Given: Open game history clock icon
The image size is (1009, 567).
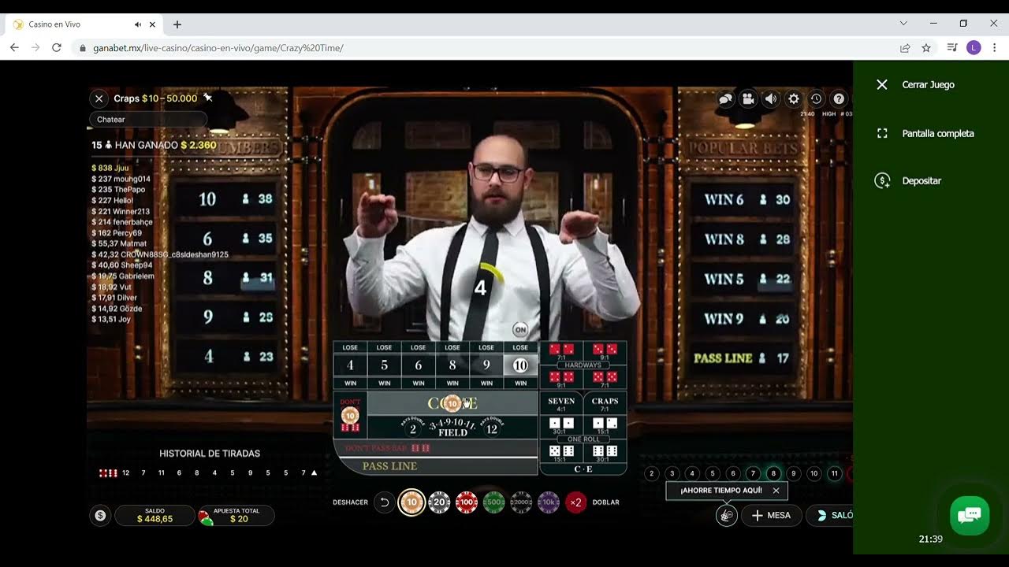Looking at the screenshot, I should (x=817, y=98).
